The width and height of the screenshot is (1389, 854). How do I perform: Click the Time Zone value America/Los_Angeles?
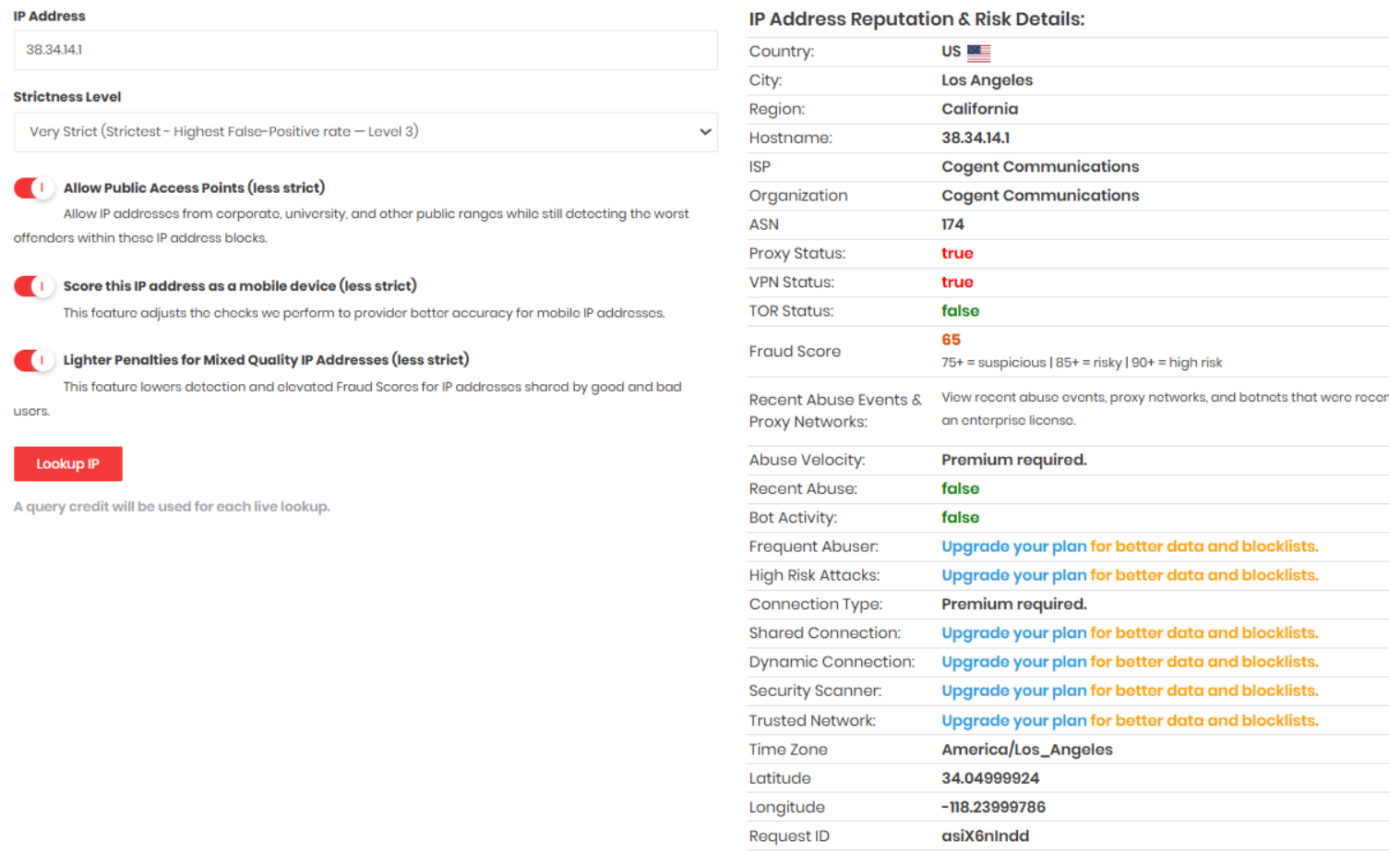pyautogui.click(x=1026, y=750)
